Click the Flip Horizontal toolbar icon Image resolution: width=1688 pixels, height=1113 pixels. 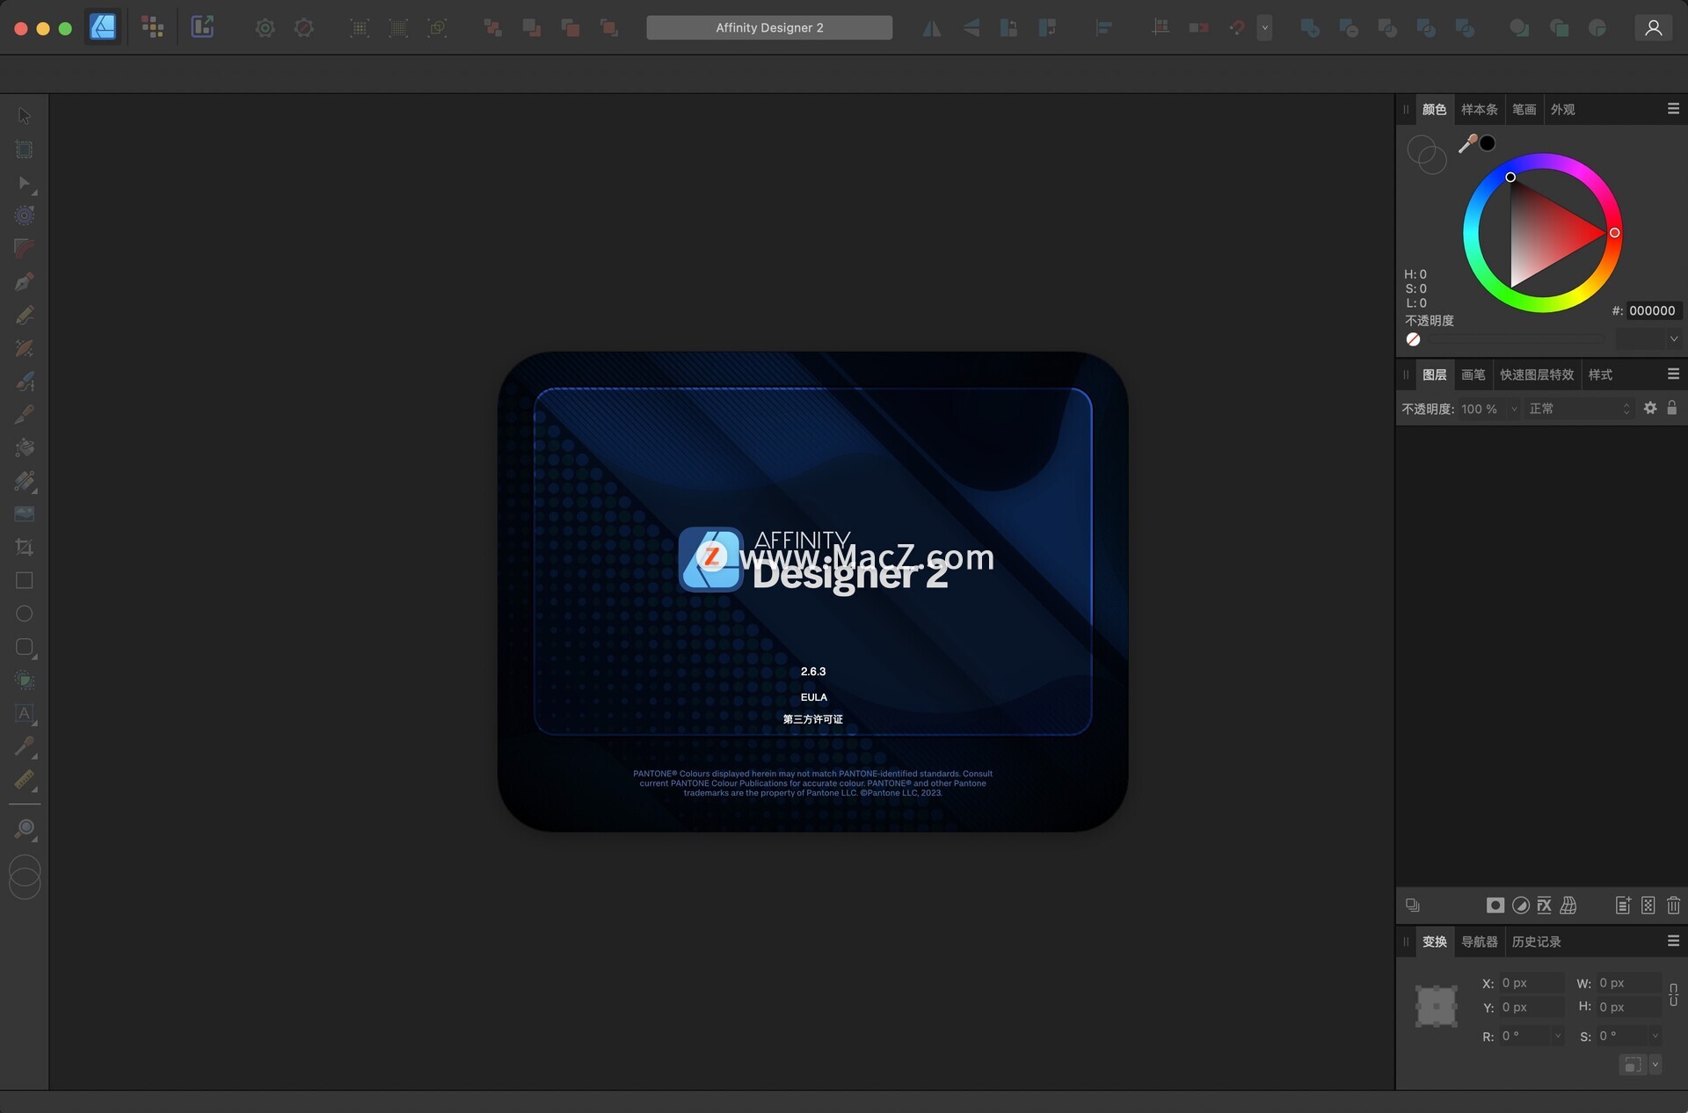(x=932, y=28)
